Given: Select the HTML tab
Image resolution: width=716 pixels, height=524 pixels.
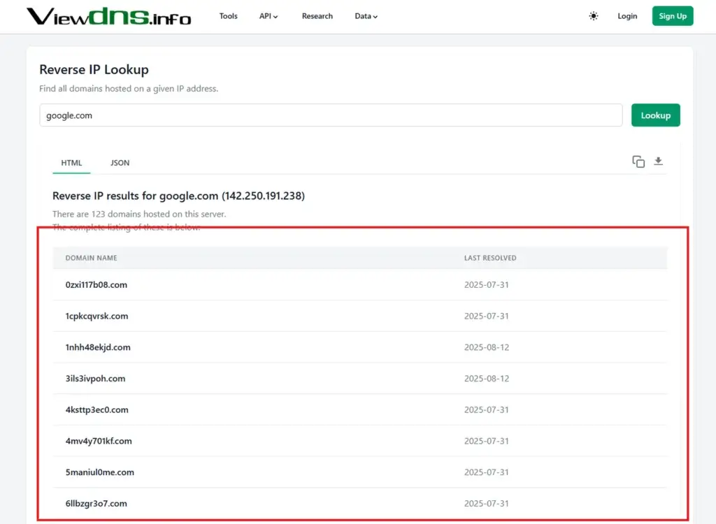Looking at the screenshot, I should (71, 163).
